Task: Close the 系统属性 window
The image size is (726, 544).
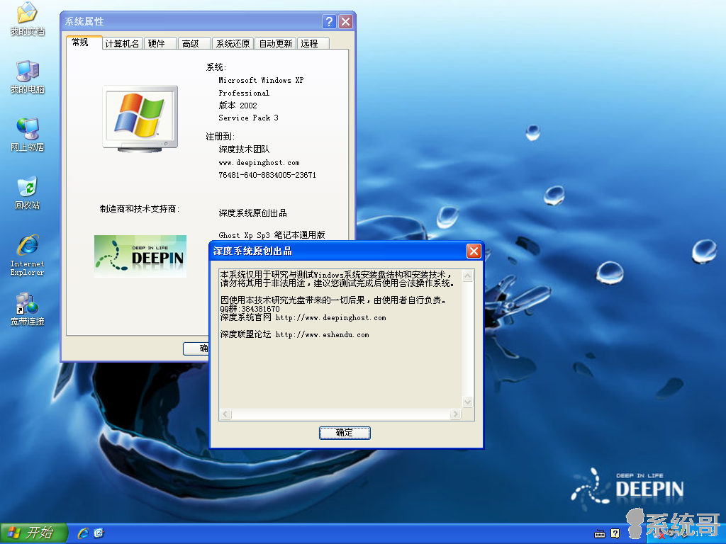Action: point(345,21)
